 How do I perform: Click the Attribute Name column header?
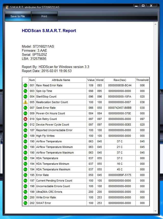click(x=61, y=80)
